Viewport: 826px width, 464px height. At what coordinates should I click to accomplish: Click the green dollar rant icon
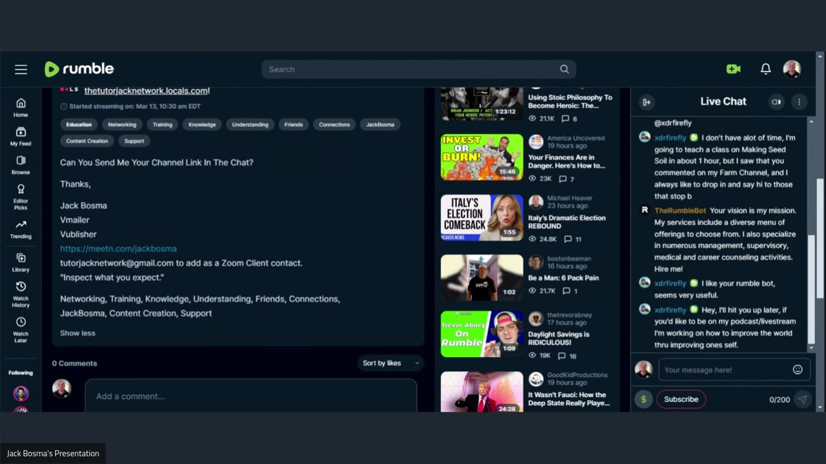(x=643, y=399)
